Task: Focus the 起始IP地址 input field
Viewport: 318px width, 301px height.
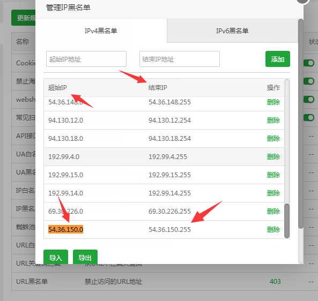Action: pos(86,59)
